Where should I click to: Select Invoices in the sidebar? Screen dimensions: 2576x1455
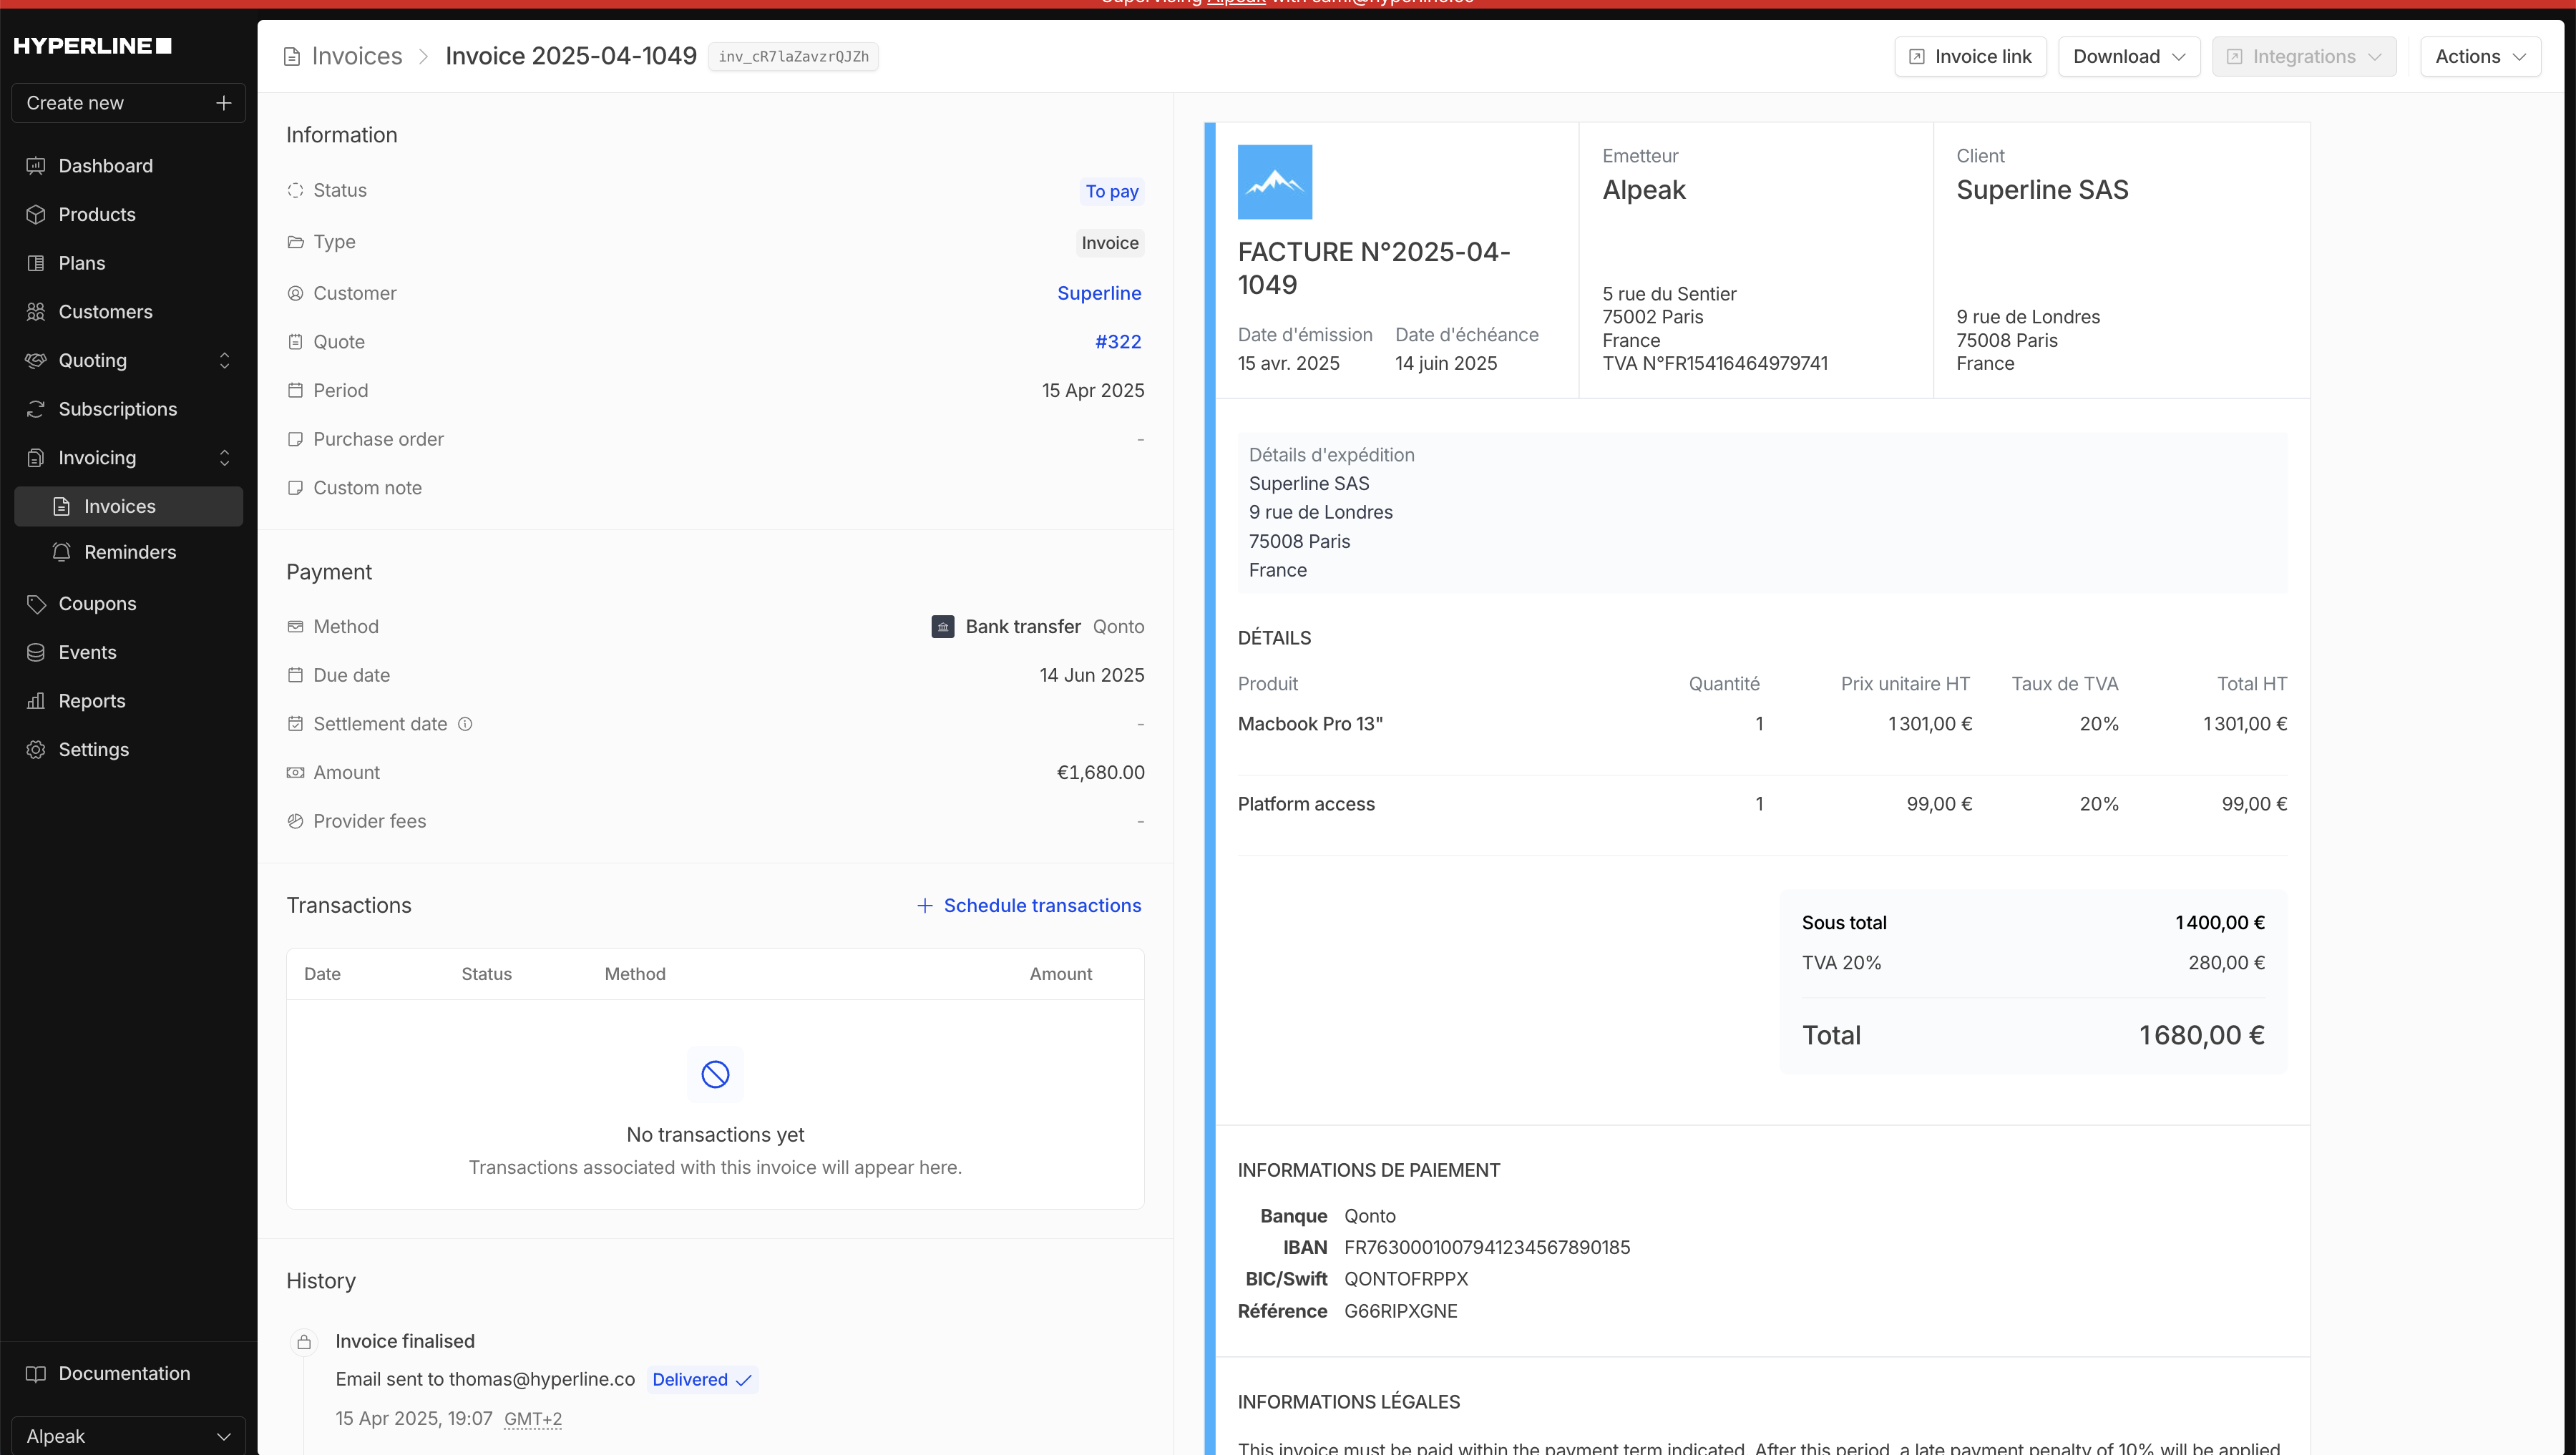point(128,506)
